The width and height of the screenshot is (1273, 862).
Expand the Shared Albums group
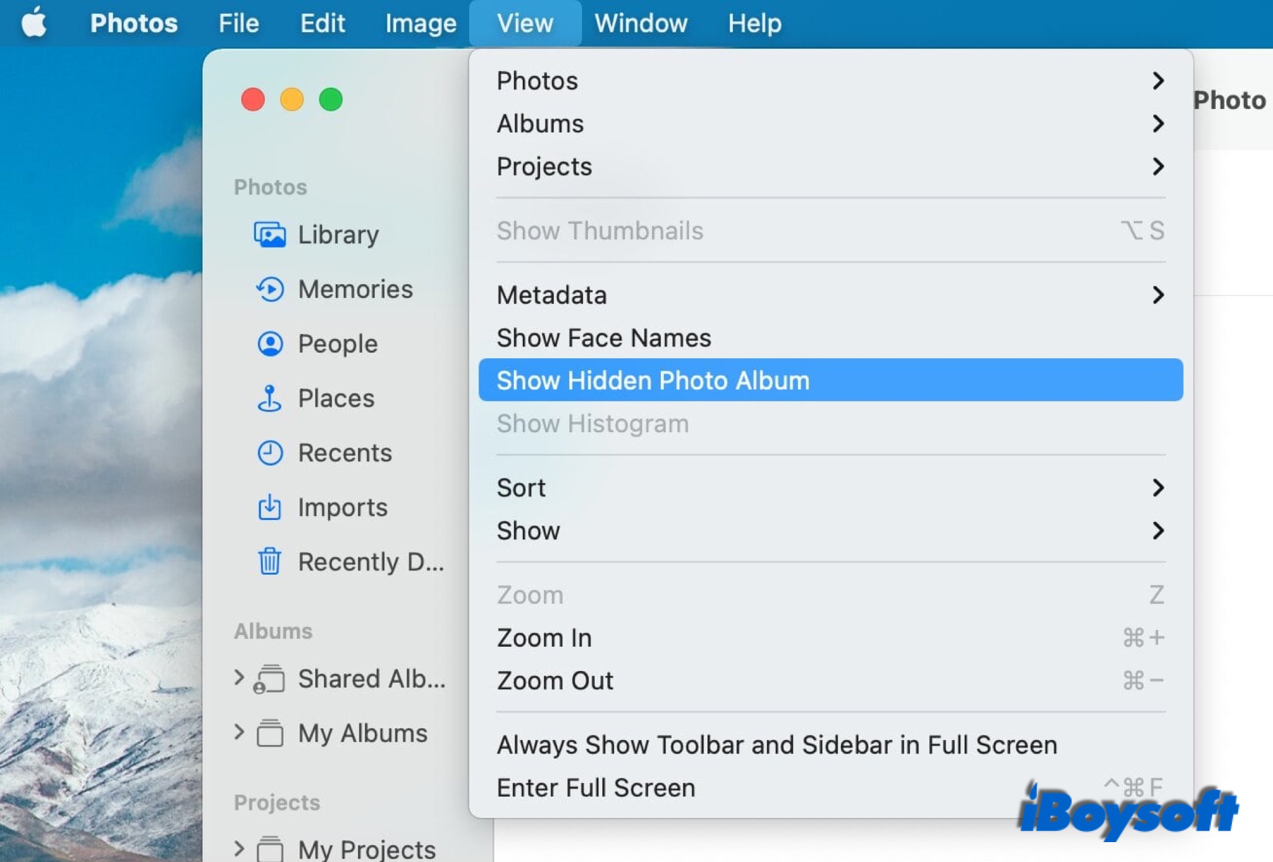click(x=239, y=677)
